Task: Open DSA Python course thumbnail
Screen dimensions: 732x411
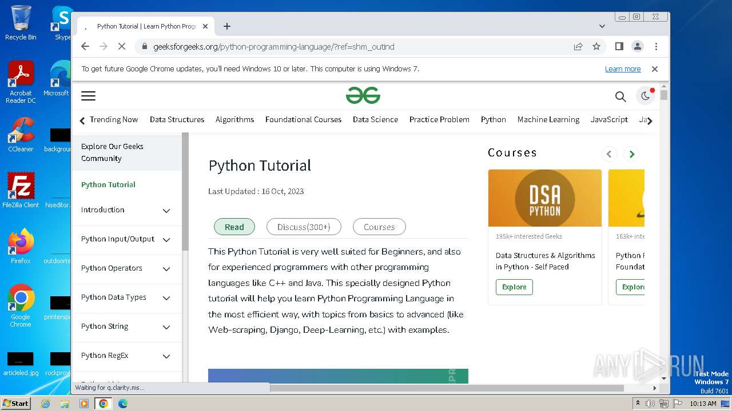Action: 544,198
